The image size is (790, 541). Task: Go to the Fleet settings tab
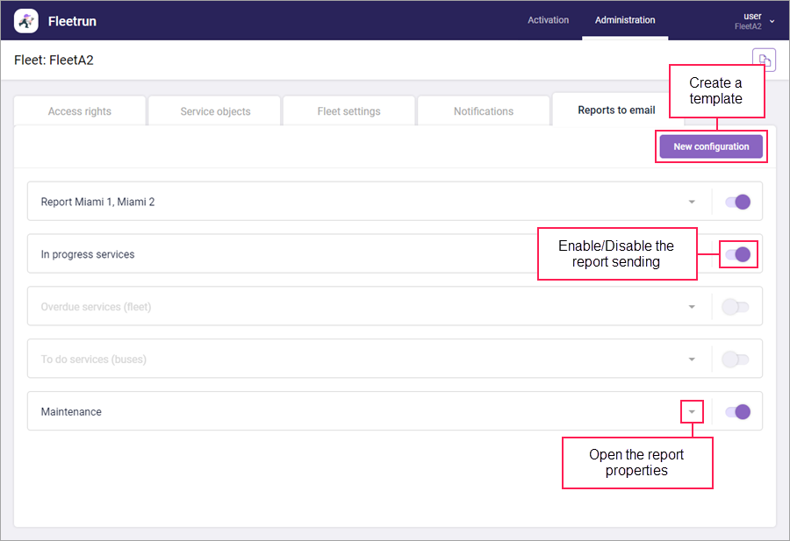tap(348, 111)
